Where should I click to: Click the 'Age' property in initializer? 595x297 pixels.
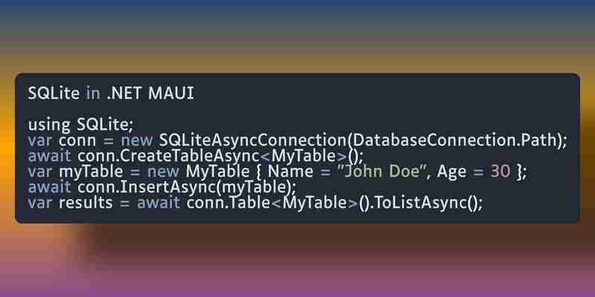[451, 173]
